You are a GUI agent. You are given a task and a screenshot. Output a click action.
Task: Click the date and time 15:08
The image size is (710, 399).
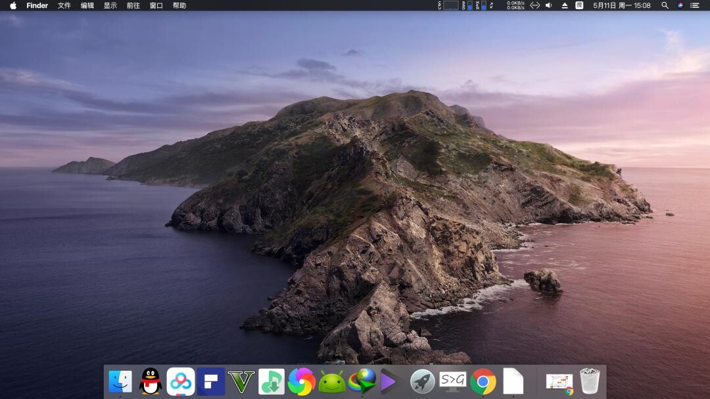coord(622,5)
